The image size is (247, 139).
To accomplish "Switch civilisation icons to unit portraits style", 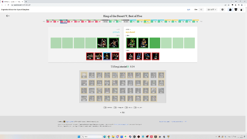I will click(230, 10).
